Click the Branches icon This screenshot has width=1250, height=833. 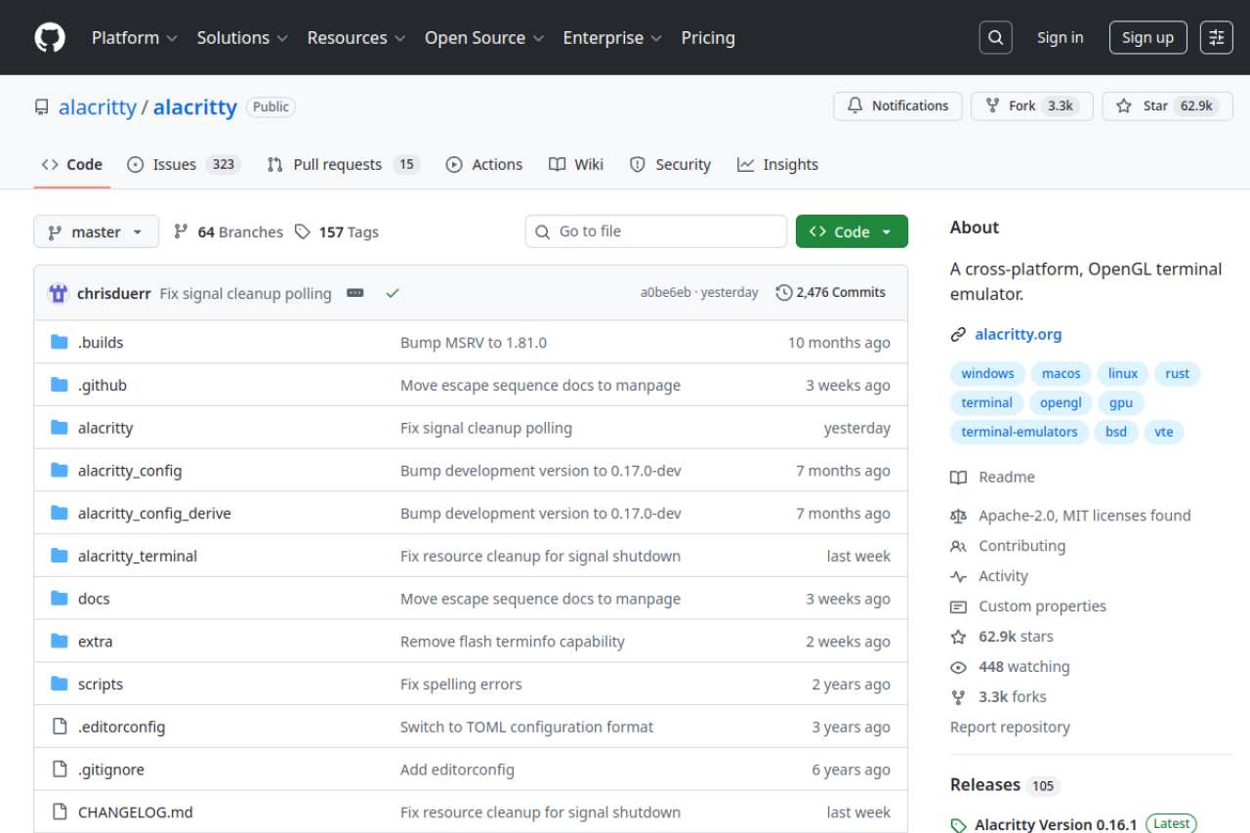click(x=181, y=231)
